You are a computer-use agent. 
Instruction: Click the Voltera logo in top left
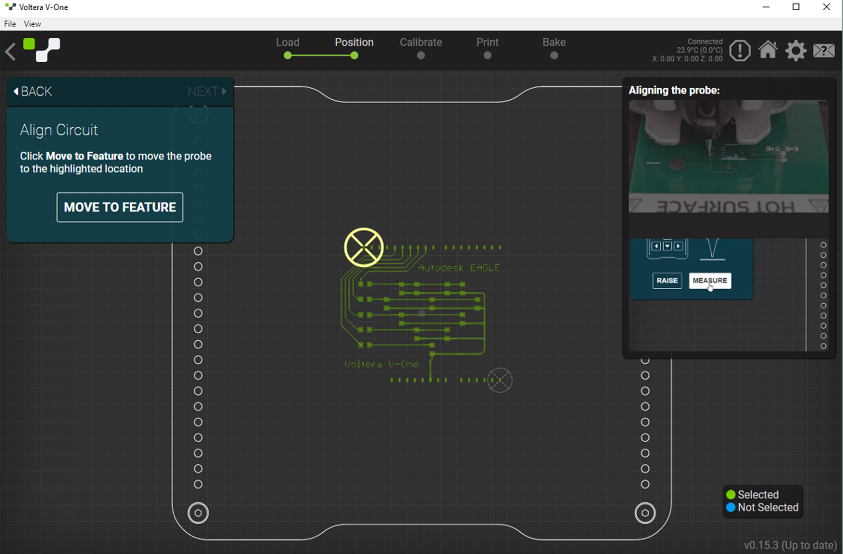42,49
